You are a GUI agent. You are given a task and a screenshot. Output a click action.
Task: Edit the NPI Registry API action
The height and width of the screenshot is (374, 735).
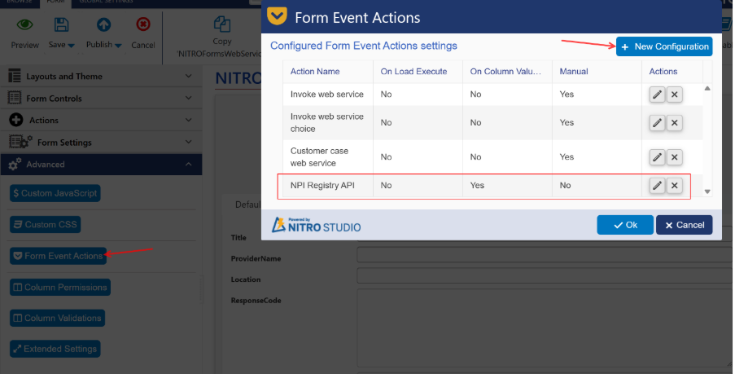coord(657,186)
